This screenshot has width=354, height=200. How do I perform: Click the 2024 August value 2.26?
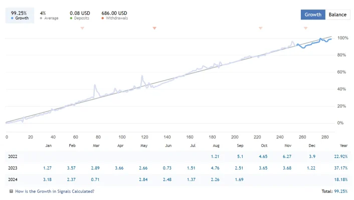point(215,179)
